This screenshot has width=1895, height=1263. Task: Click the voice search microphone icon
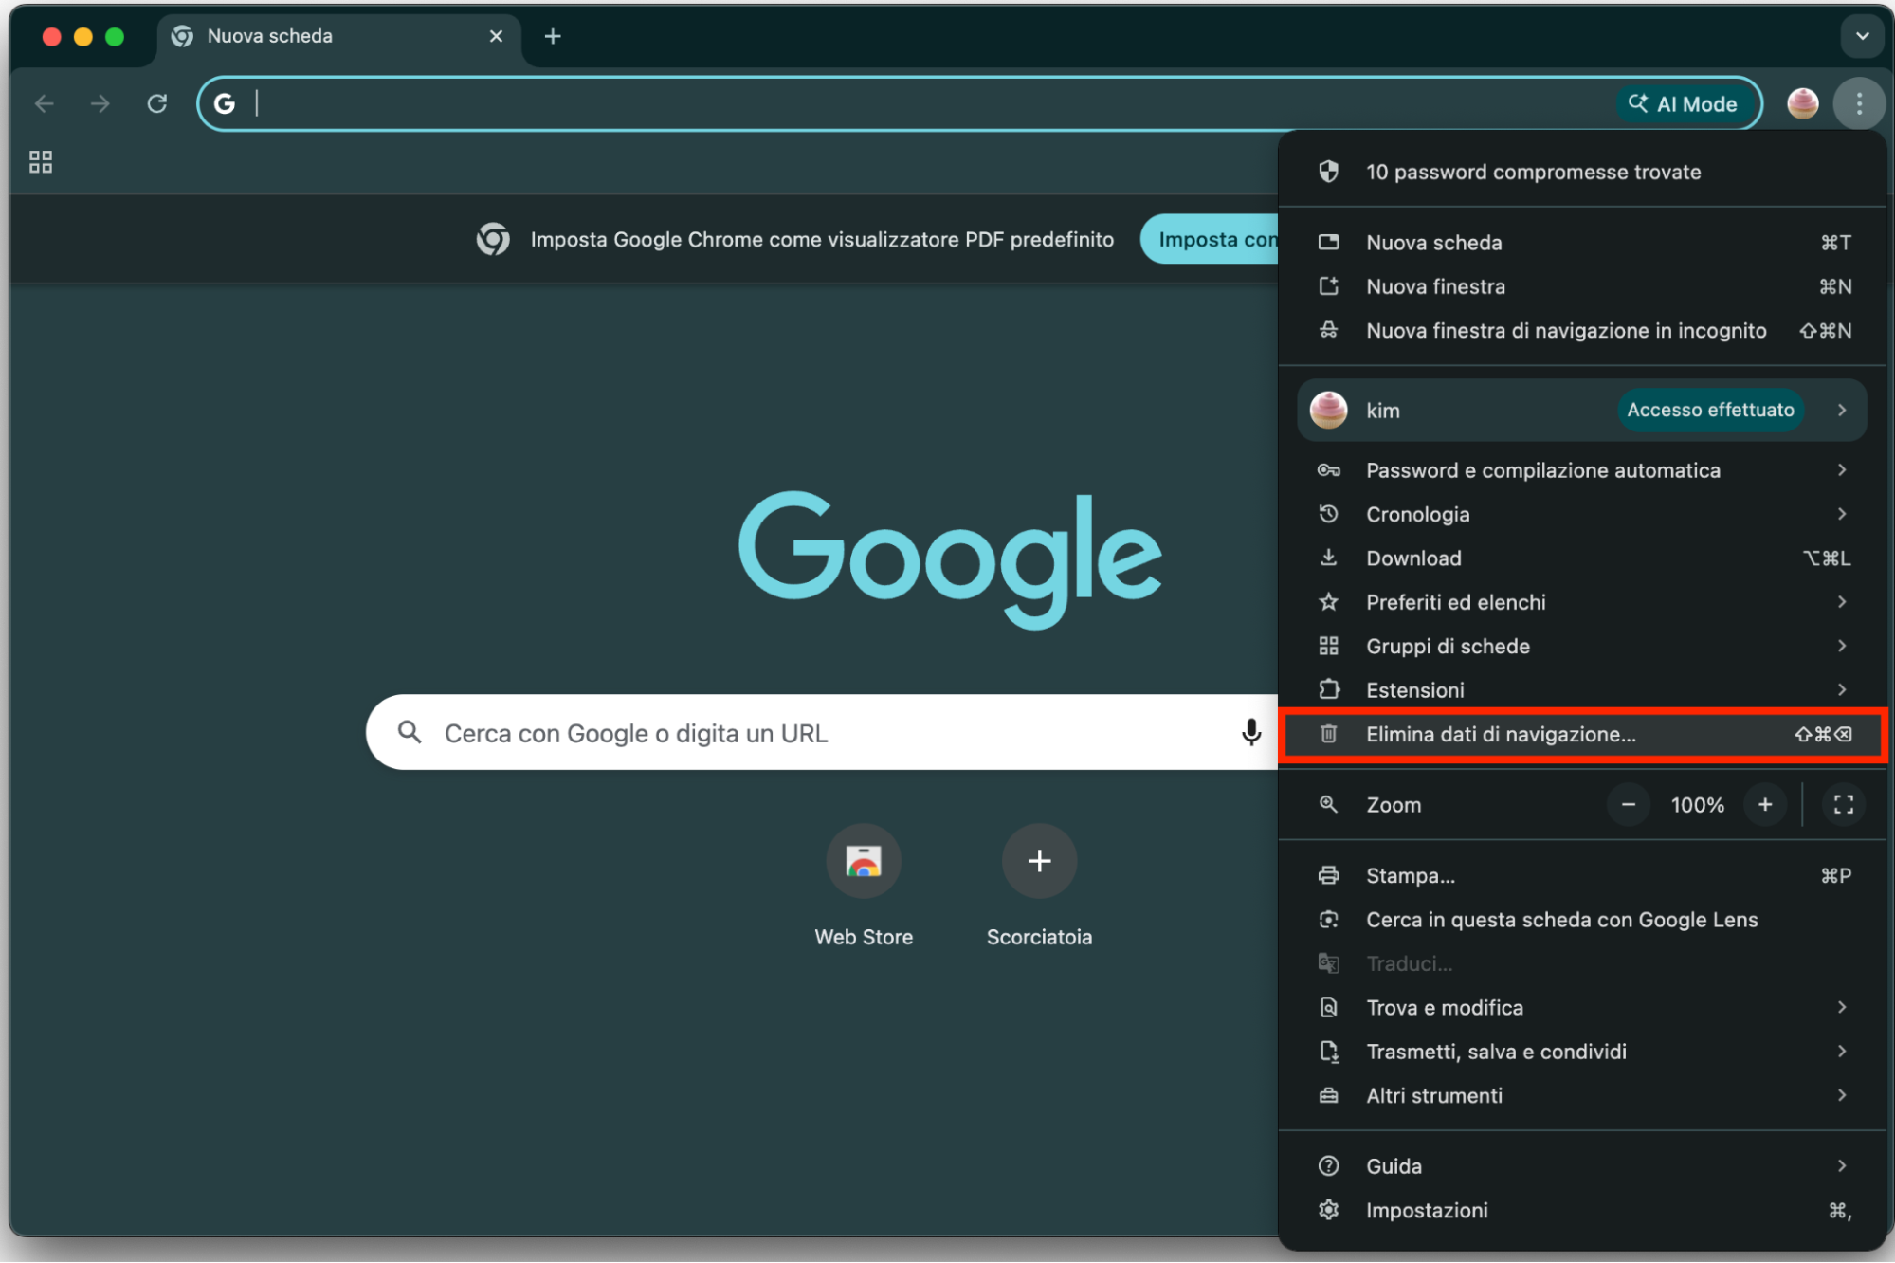1251,732
